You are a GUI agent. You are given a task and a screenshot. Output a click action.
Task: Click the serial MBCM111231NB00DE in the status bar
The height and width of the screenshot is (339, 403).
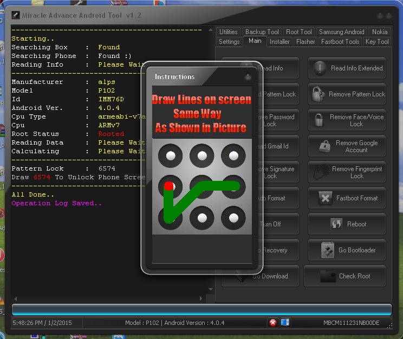pyautogui.click(x=352, y=323)
